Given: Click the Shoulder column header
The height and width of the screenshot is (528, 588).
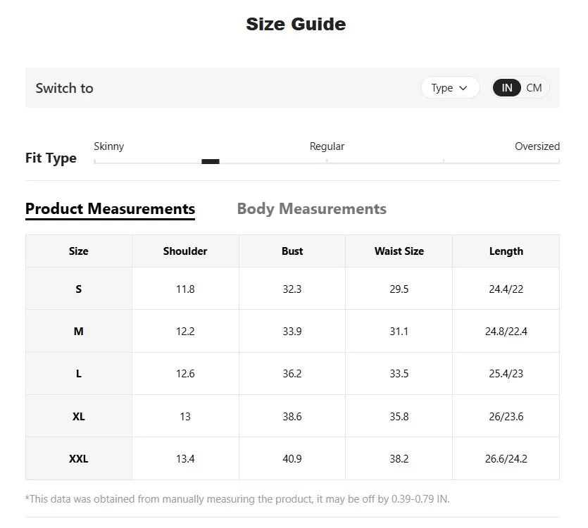Looking at the screenshot, I should 185,251.
